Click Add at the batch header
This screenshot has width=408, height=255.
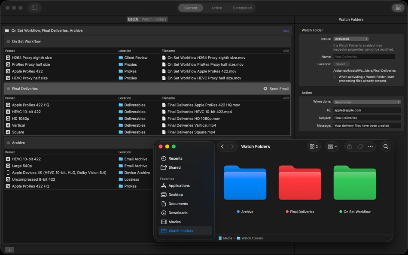click(x=286, y=31)
